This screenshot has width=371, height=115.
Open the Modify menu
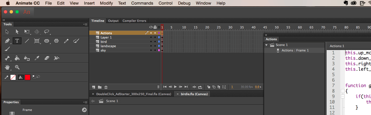pyautogui.click(x=106, y=3)
